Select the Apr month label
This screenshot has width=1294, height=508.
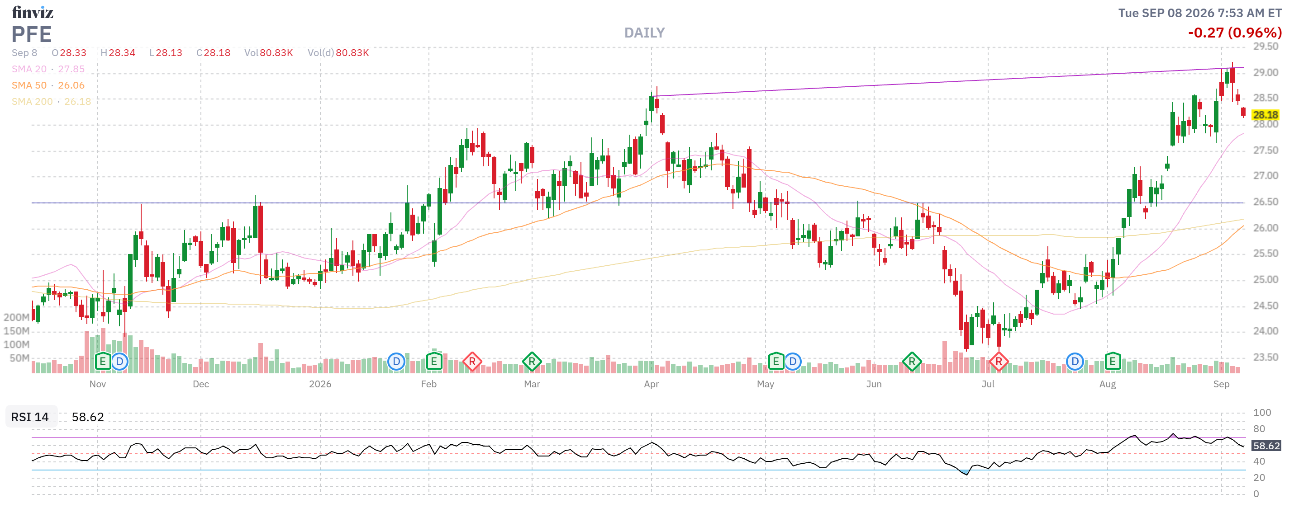(652, 384)
